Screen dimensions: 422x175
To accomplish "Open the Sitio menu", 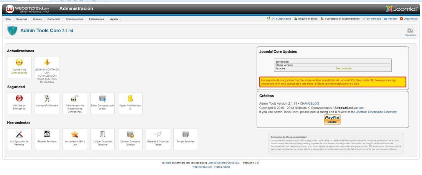I will tap(8, 19).
